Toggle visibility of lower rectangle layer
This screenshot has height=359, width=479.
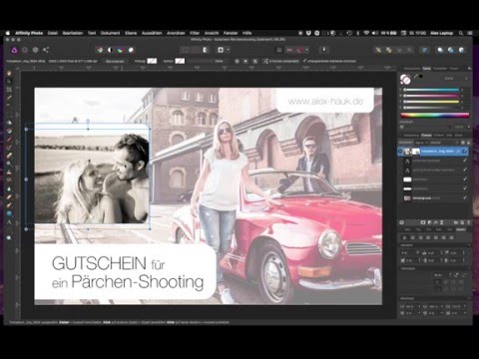465,188
